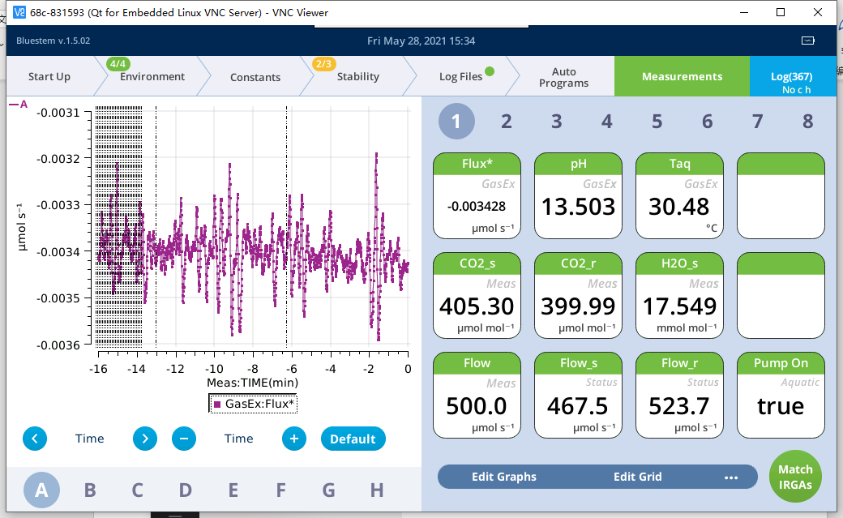Zoom in time axis with plus button
This screenshot has width=843, height=518.
click(x=294, y=439)
